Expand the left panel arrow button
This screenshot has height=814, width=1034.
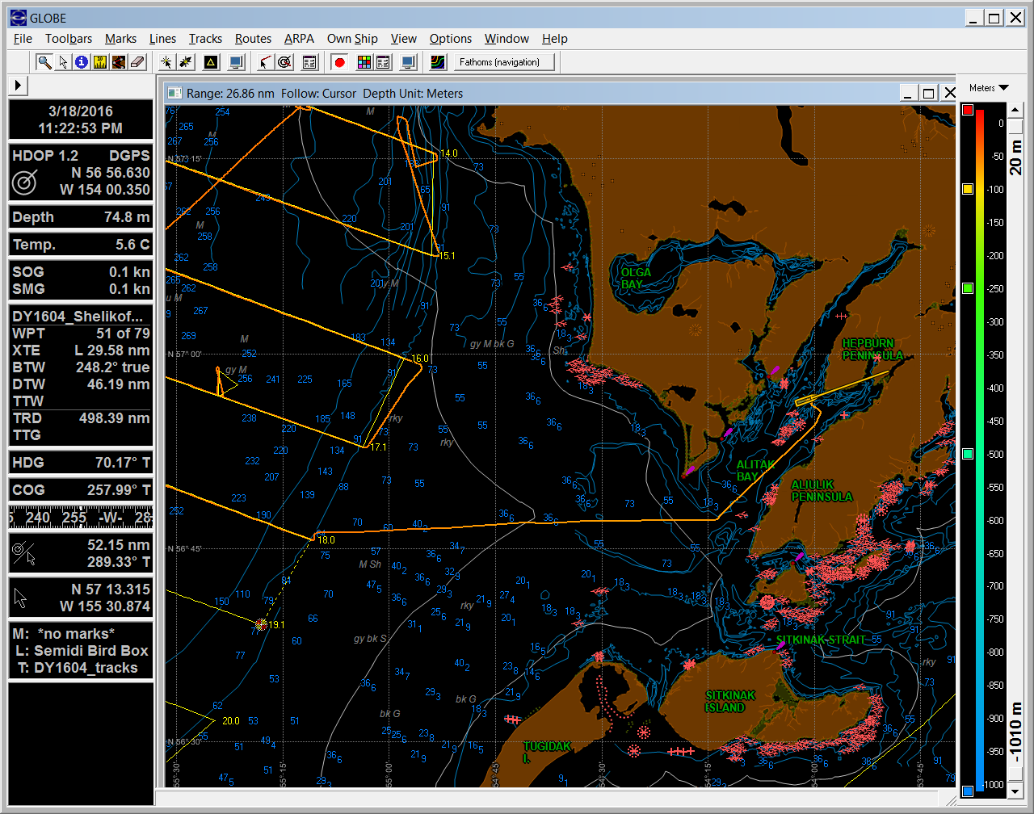click(18, 85)
